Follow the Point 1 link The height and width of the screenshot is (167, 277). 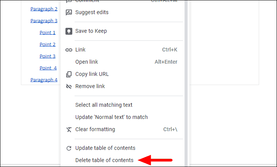[48, 32]
